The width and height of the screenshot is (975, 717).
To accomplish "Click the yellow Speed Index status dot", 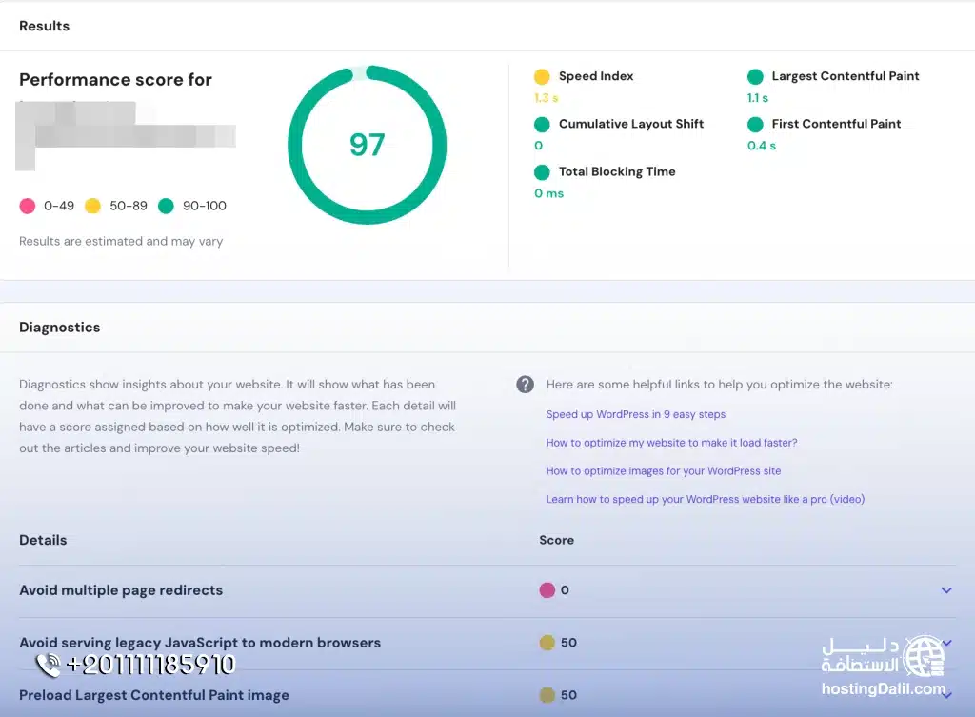I will coord(542,76).
